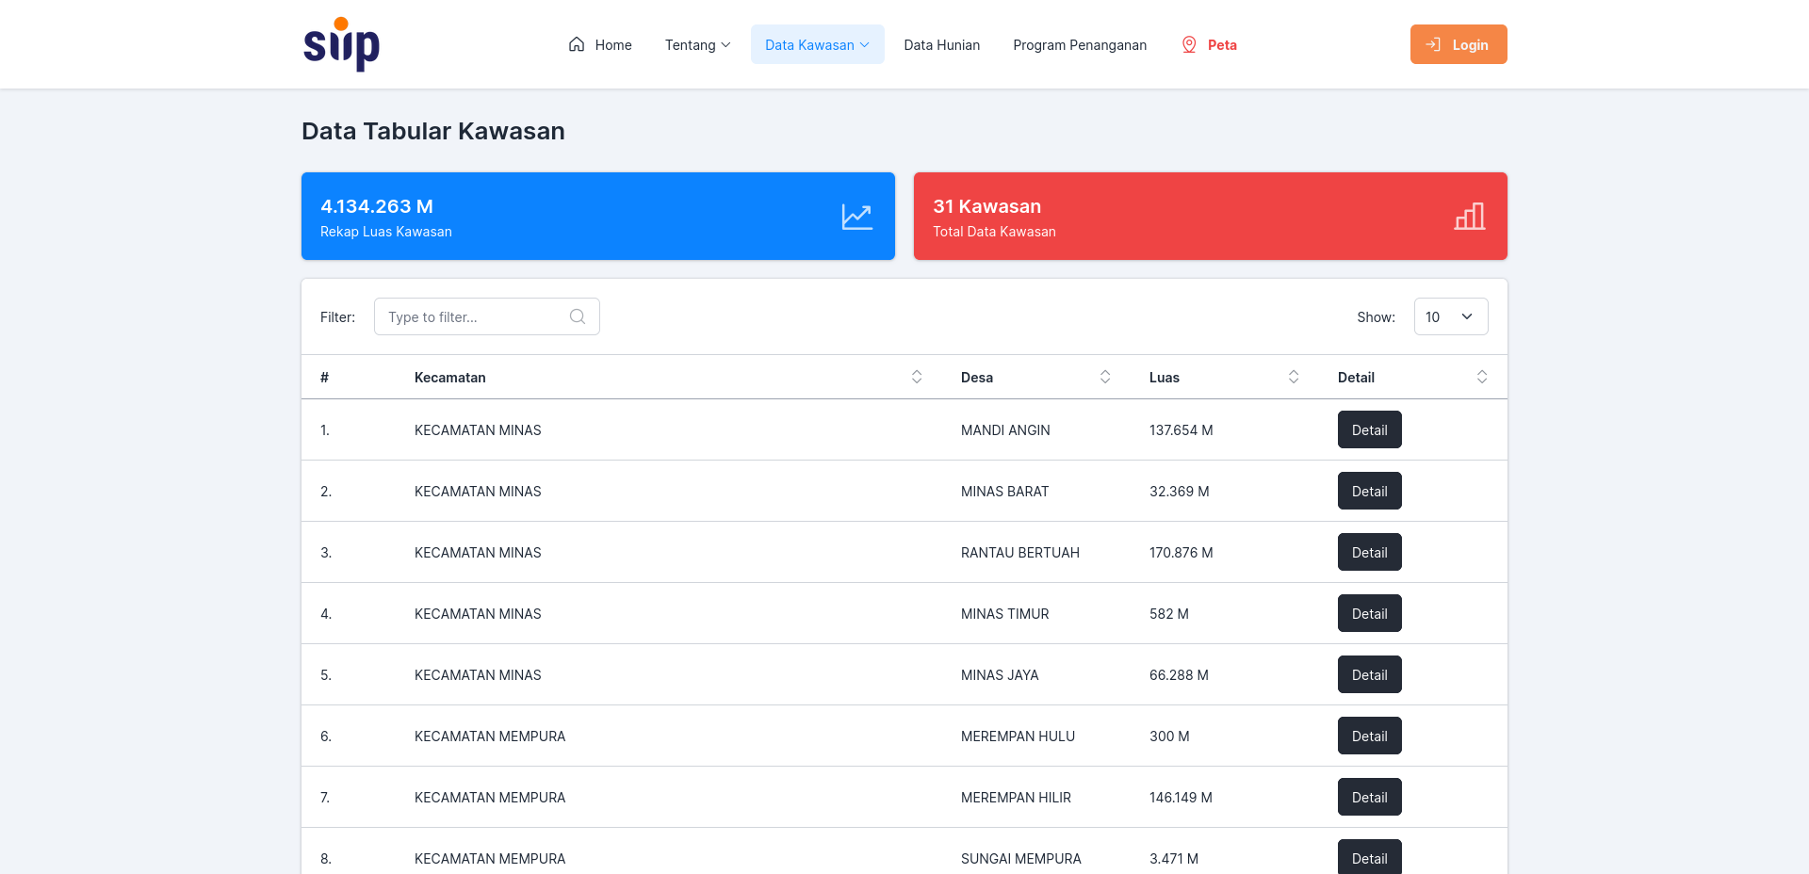Click sort arrows on Detail column
The image size is (1809, 874).
(1482, 377)
